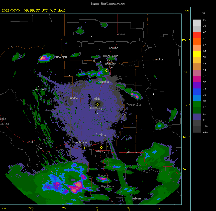The width and height of the screenshot is (216, 211).
Task: Click the magenta 39-42 dBZ legend swatch
Action: (x=197, y=79)
